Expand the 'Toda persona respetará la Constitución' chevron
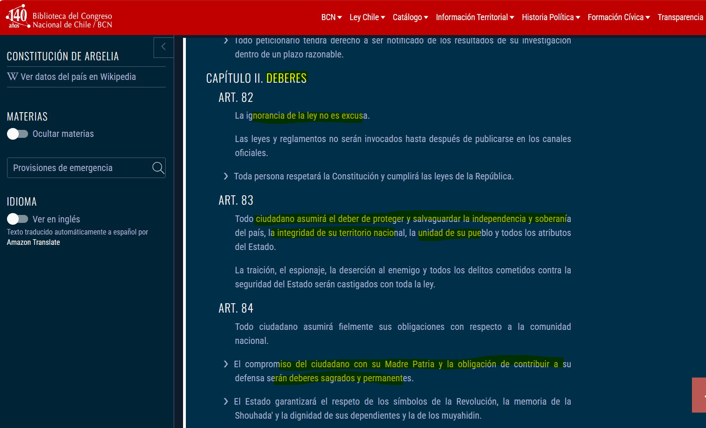 (x=226, y=176)
